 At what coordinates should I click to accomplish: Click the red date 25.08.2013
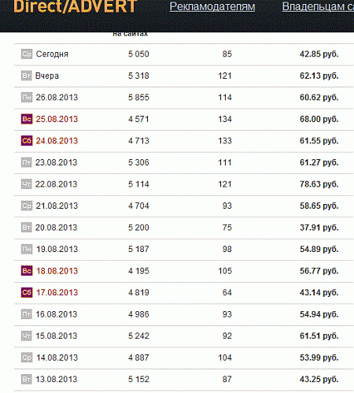coord(57,119)
